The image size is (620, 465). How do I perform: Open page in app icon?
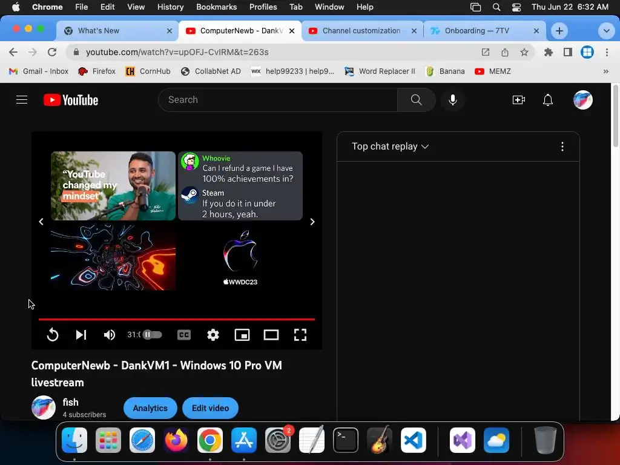485,52
